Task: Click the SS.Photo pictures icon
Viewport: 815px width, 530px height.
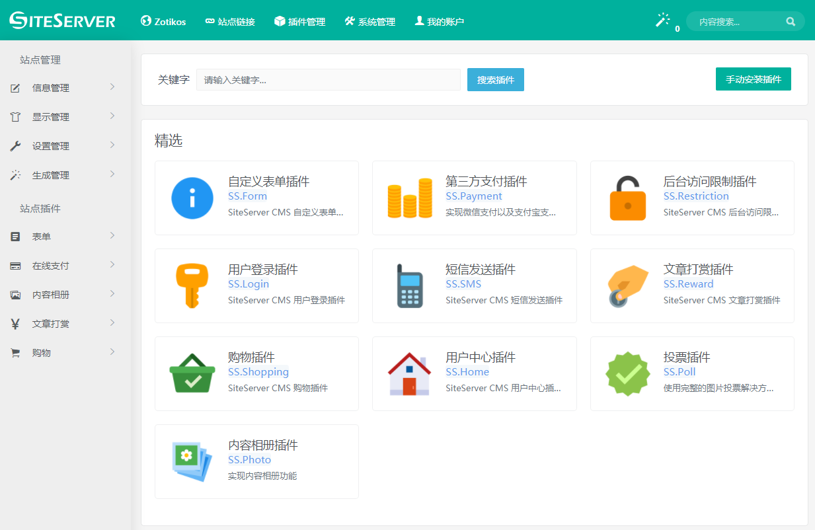Action: coord(192,461)
